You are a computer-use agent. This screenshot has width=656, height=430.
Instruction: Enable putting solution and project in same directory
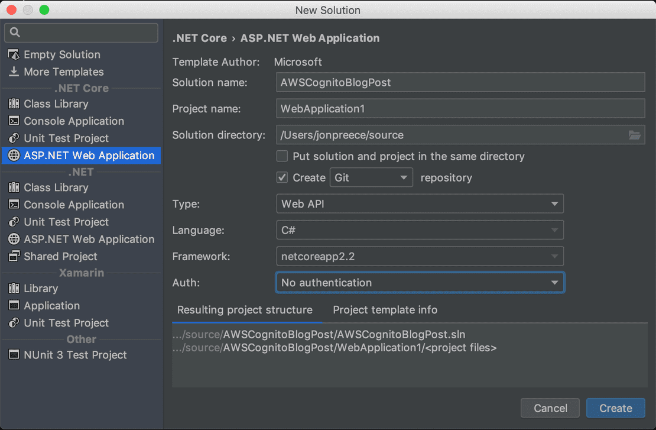pos(282,156)
